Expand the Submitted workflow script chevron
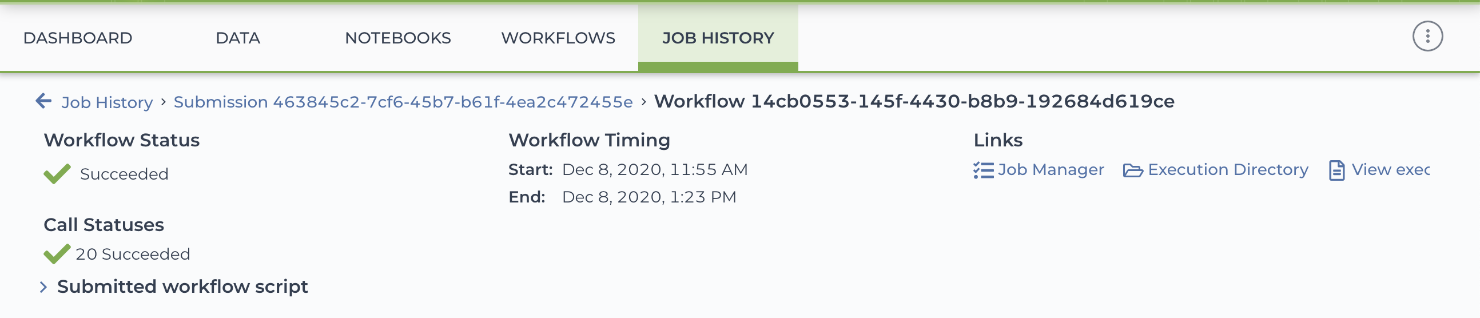This screenshot has height=318, width=1480. point(43,287)
